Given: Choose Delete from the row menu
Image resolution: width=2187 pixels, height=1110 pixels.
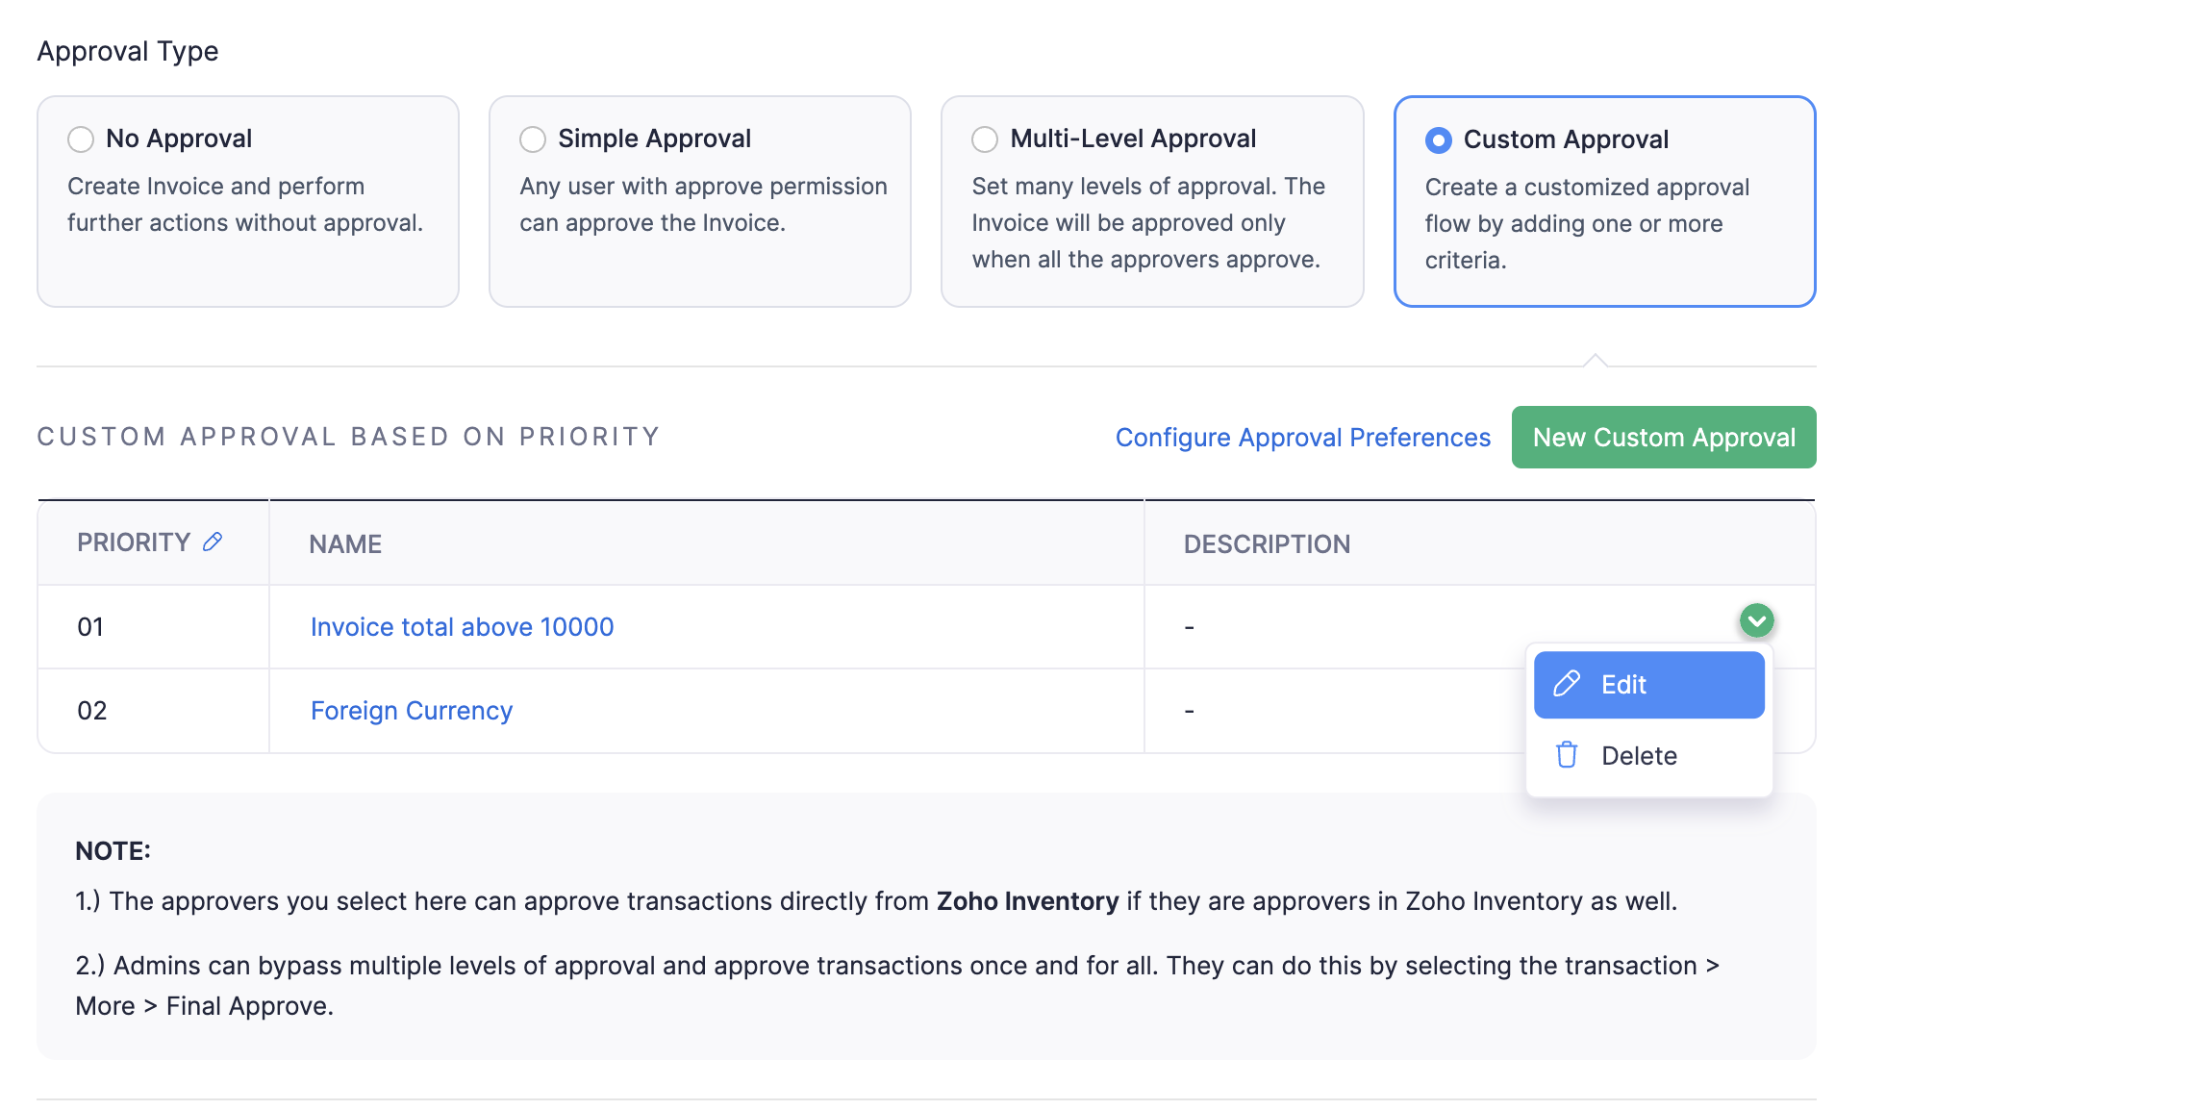Looking at the screenshot, I should pyautogui.click(x=1639, y=755).
